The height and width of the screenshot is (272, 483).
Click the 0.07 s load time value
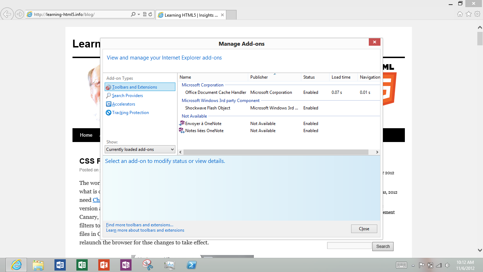(x=337, y=92)
